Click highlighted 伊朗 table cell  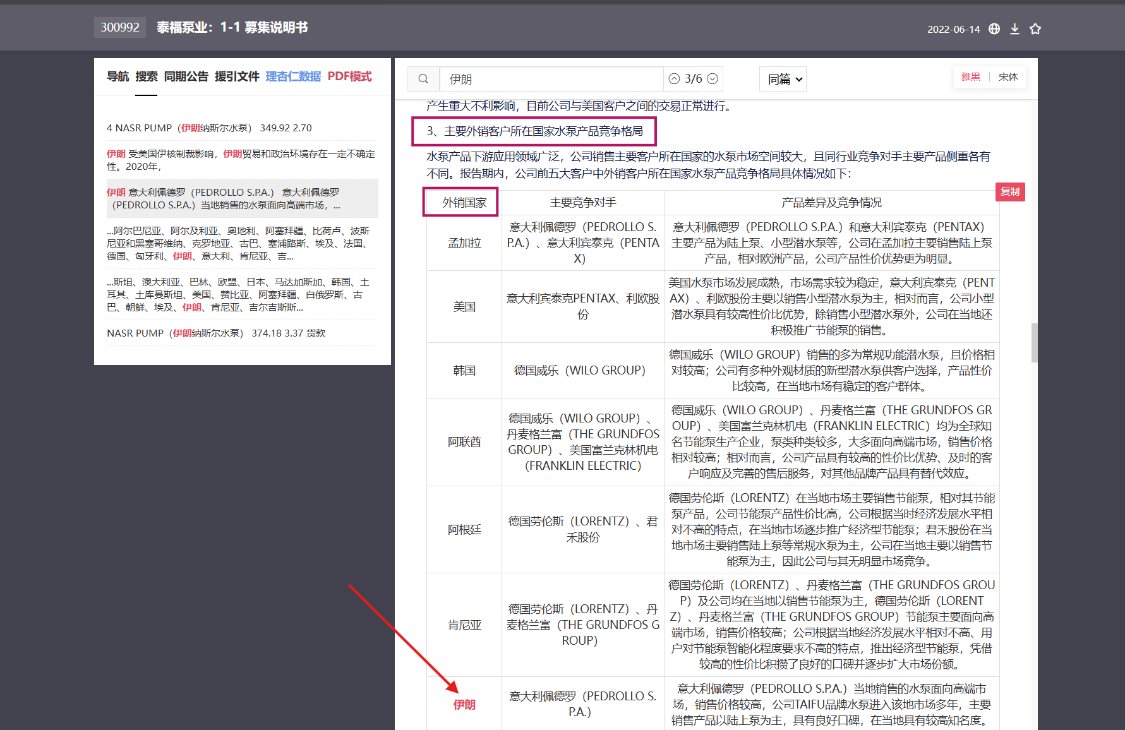point(464,704)
